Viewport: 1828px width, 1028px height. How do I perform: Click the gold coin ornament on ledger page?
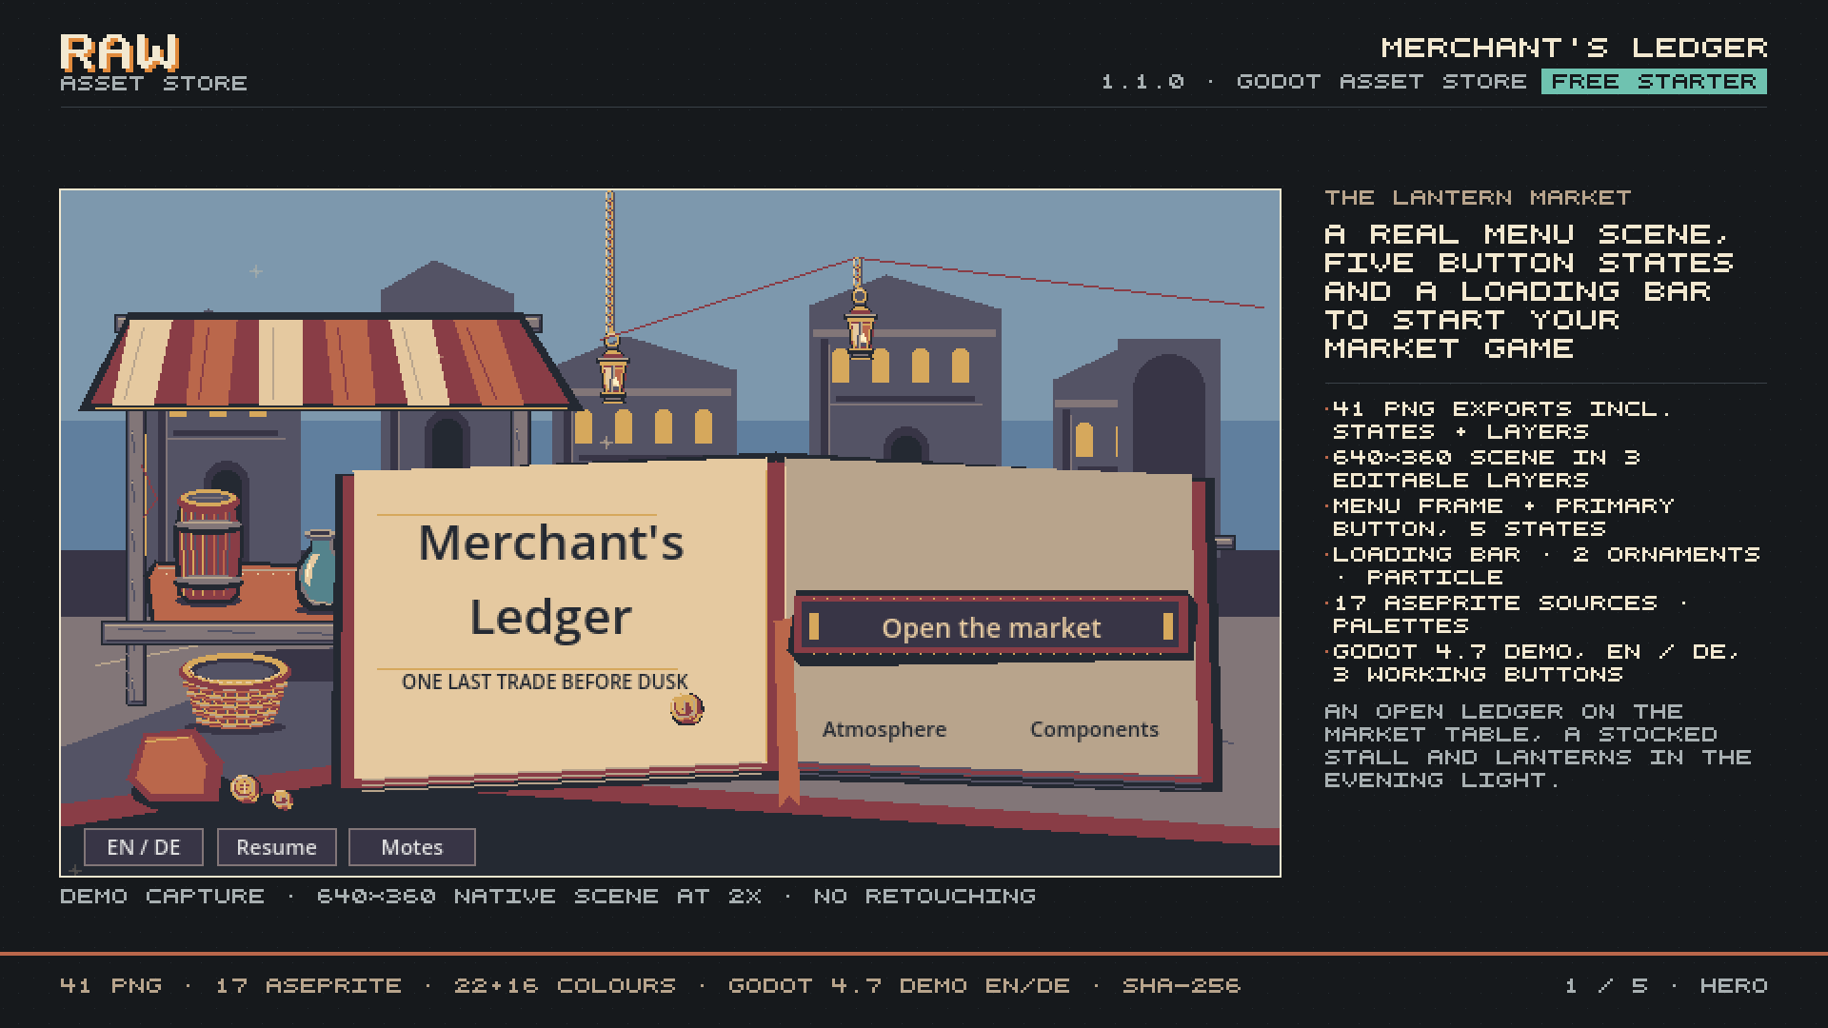tap(686, 708)
